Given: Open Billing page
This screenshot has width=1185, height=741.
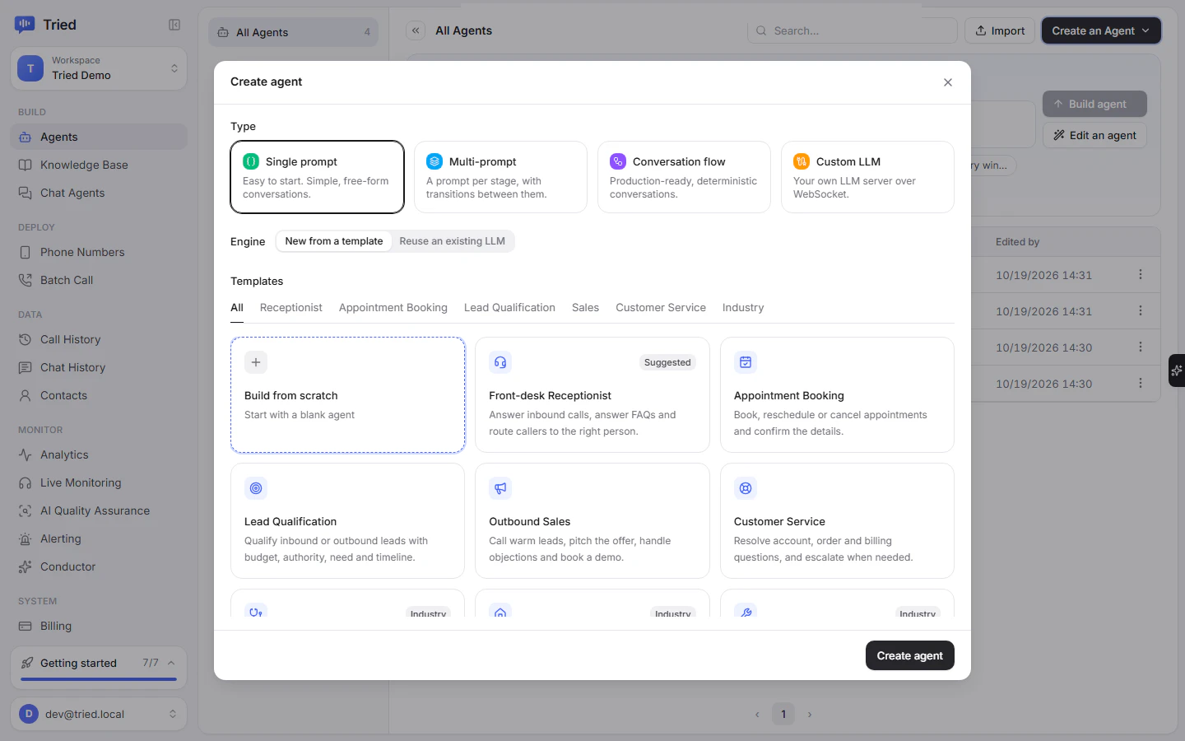Looking at the screenshot, I should pos(99,626).
